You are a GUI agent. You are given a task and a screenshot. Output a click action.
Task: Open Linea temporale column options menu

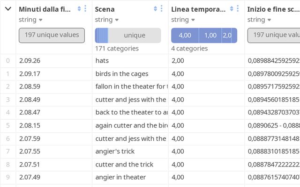point(238,8)
